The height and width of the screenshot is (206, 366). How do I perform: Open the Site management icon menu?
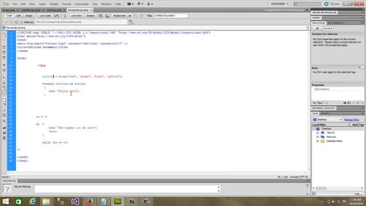[150, 4]
